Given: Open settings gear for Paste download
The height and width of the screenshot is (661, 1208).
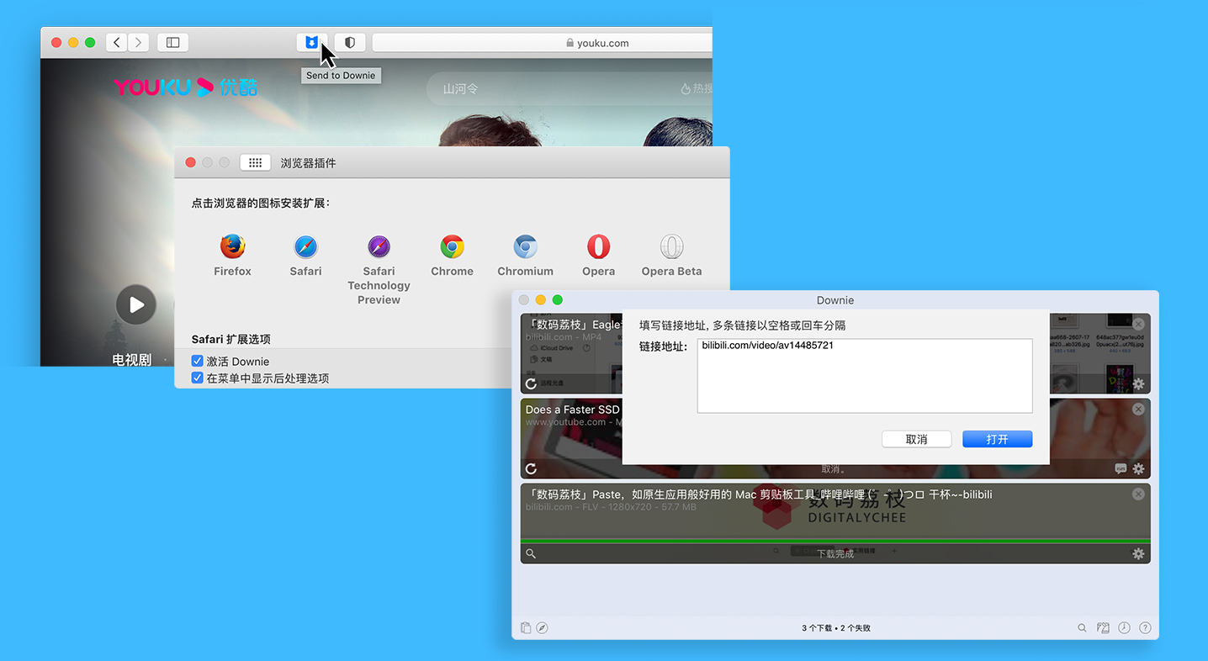Looking at the screenshot, I should [1138, 553].
